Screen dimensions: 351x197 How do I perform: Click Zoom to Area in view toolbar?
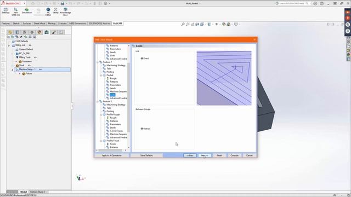188,24
